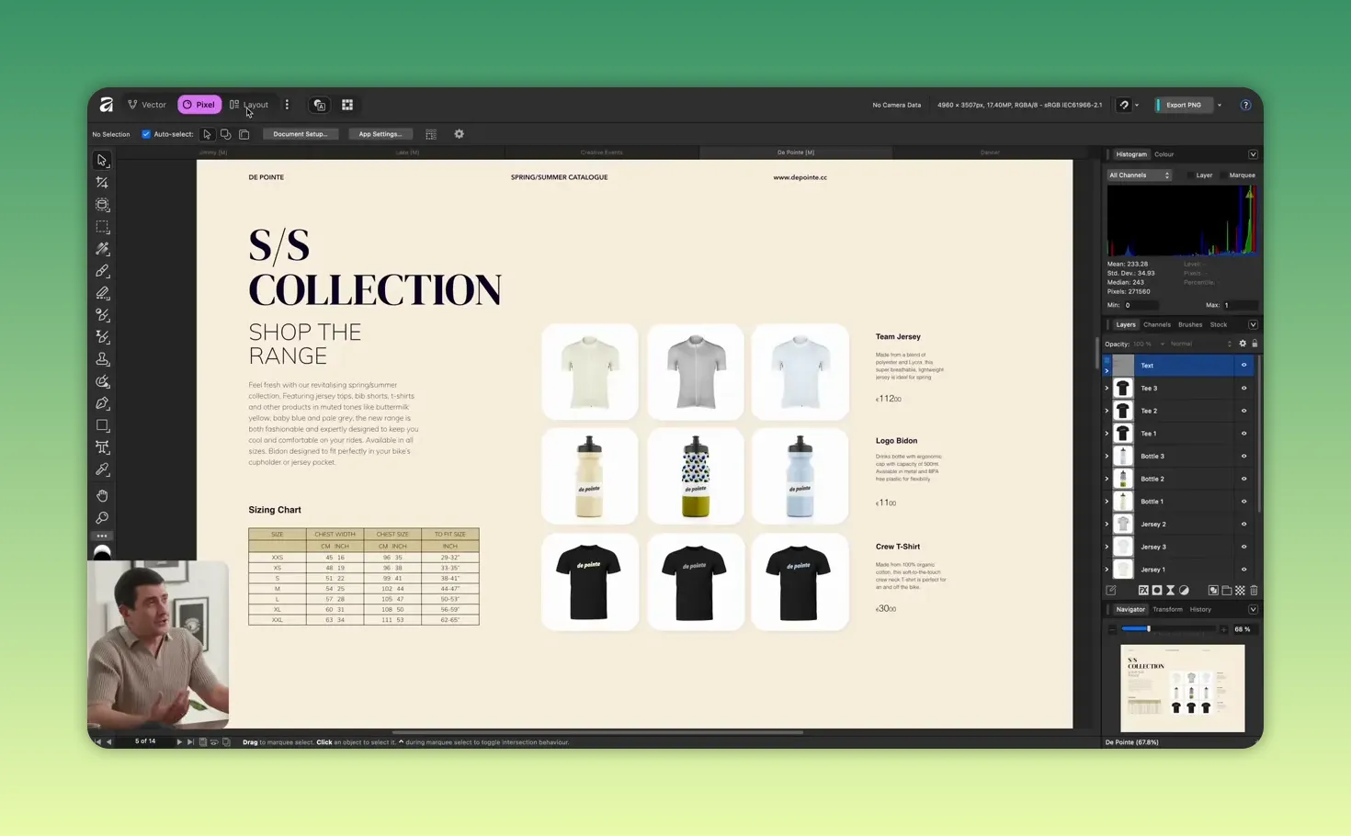The width and height of the screenshot is (1351, 836).
Task: Click the edit layer pencil icon
Action: [1111, 591]
